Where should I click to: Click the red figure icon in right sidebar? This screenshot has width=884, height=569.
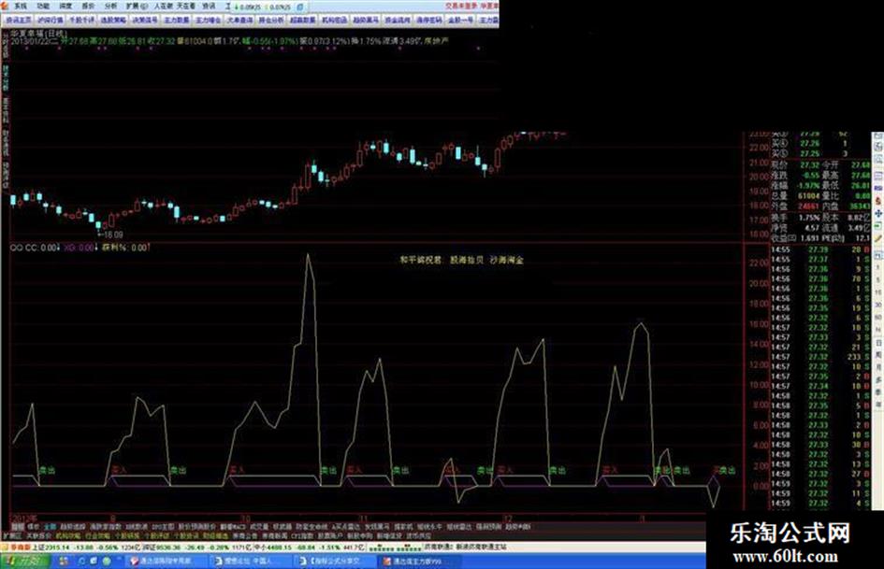878,200
